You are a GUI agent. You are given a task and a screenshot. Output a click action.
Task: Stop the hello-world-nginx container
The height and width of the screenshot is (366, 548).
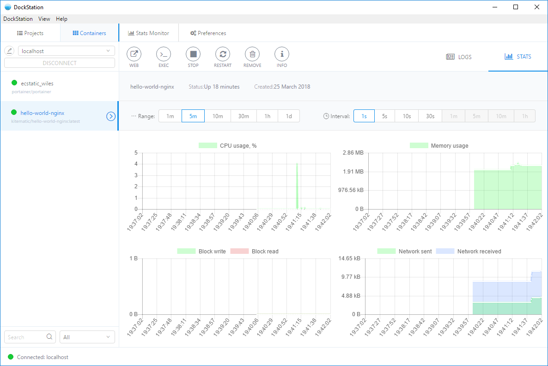[193, 54]
